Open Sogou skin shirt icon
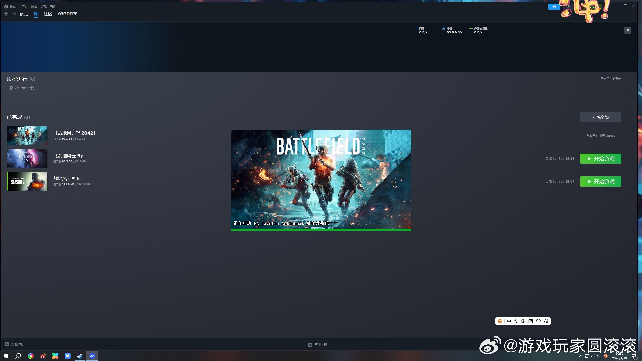Screen dimensions: 642x361 pyautogui.click(x=538, y=321)
